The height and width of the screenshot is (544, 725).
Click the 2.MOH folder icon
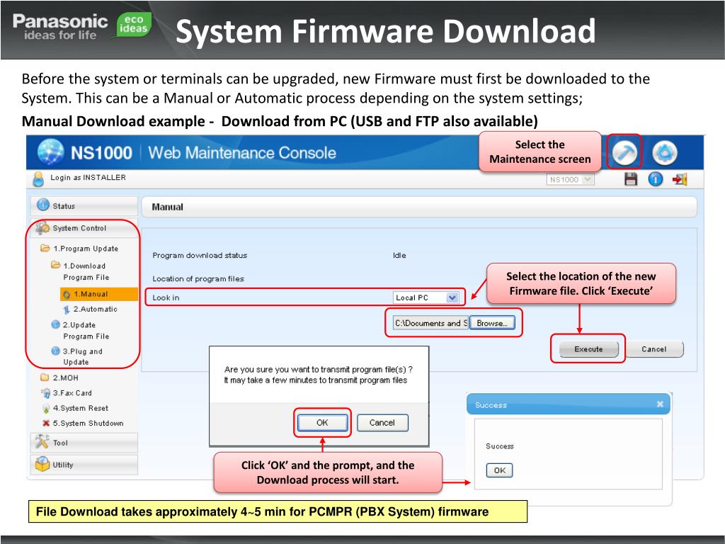(45, 377)
